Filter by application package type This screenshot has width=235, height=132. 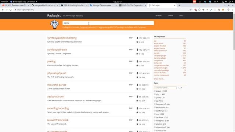point(158,43)
